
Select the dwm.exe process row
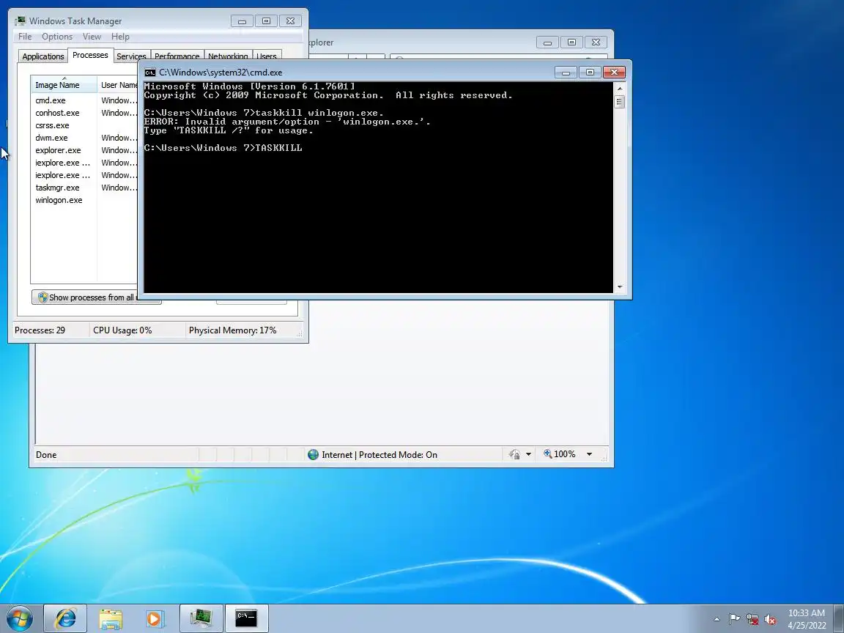(84, 138)
